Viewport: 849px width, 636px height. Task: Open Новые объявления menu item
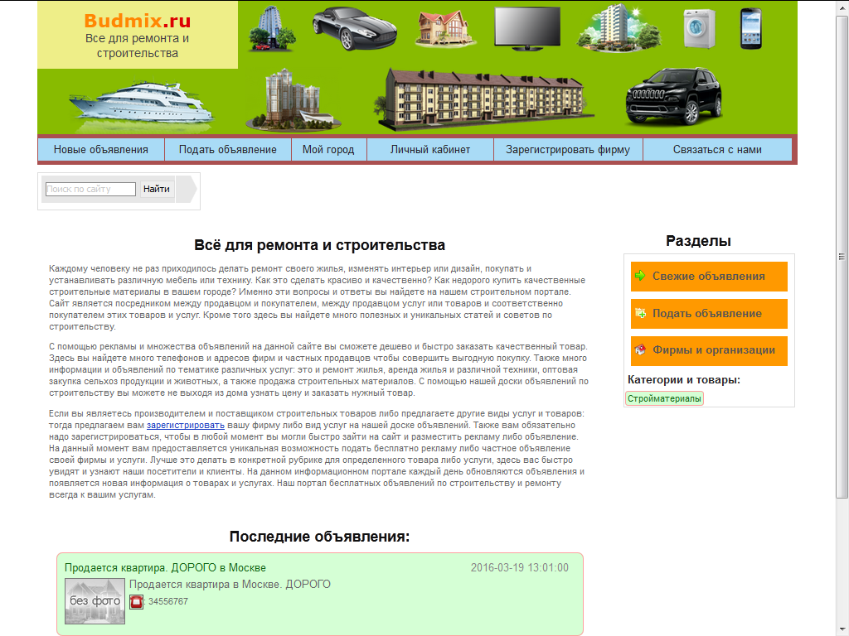100,150
